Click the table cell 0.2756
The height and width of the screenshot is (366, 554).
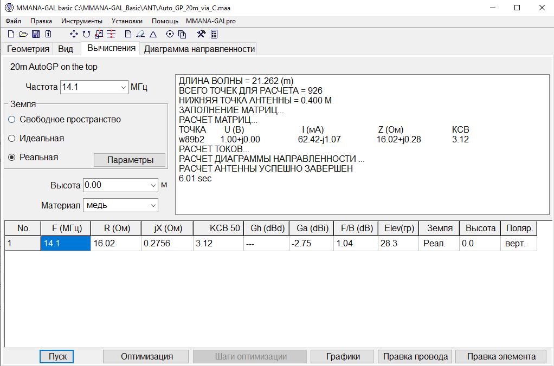(167, 244)
